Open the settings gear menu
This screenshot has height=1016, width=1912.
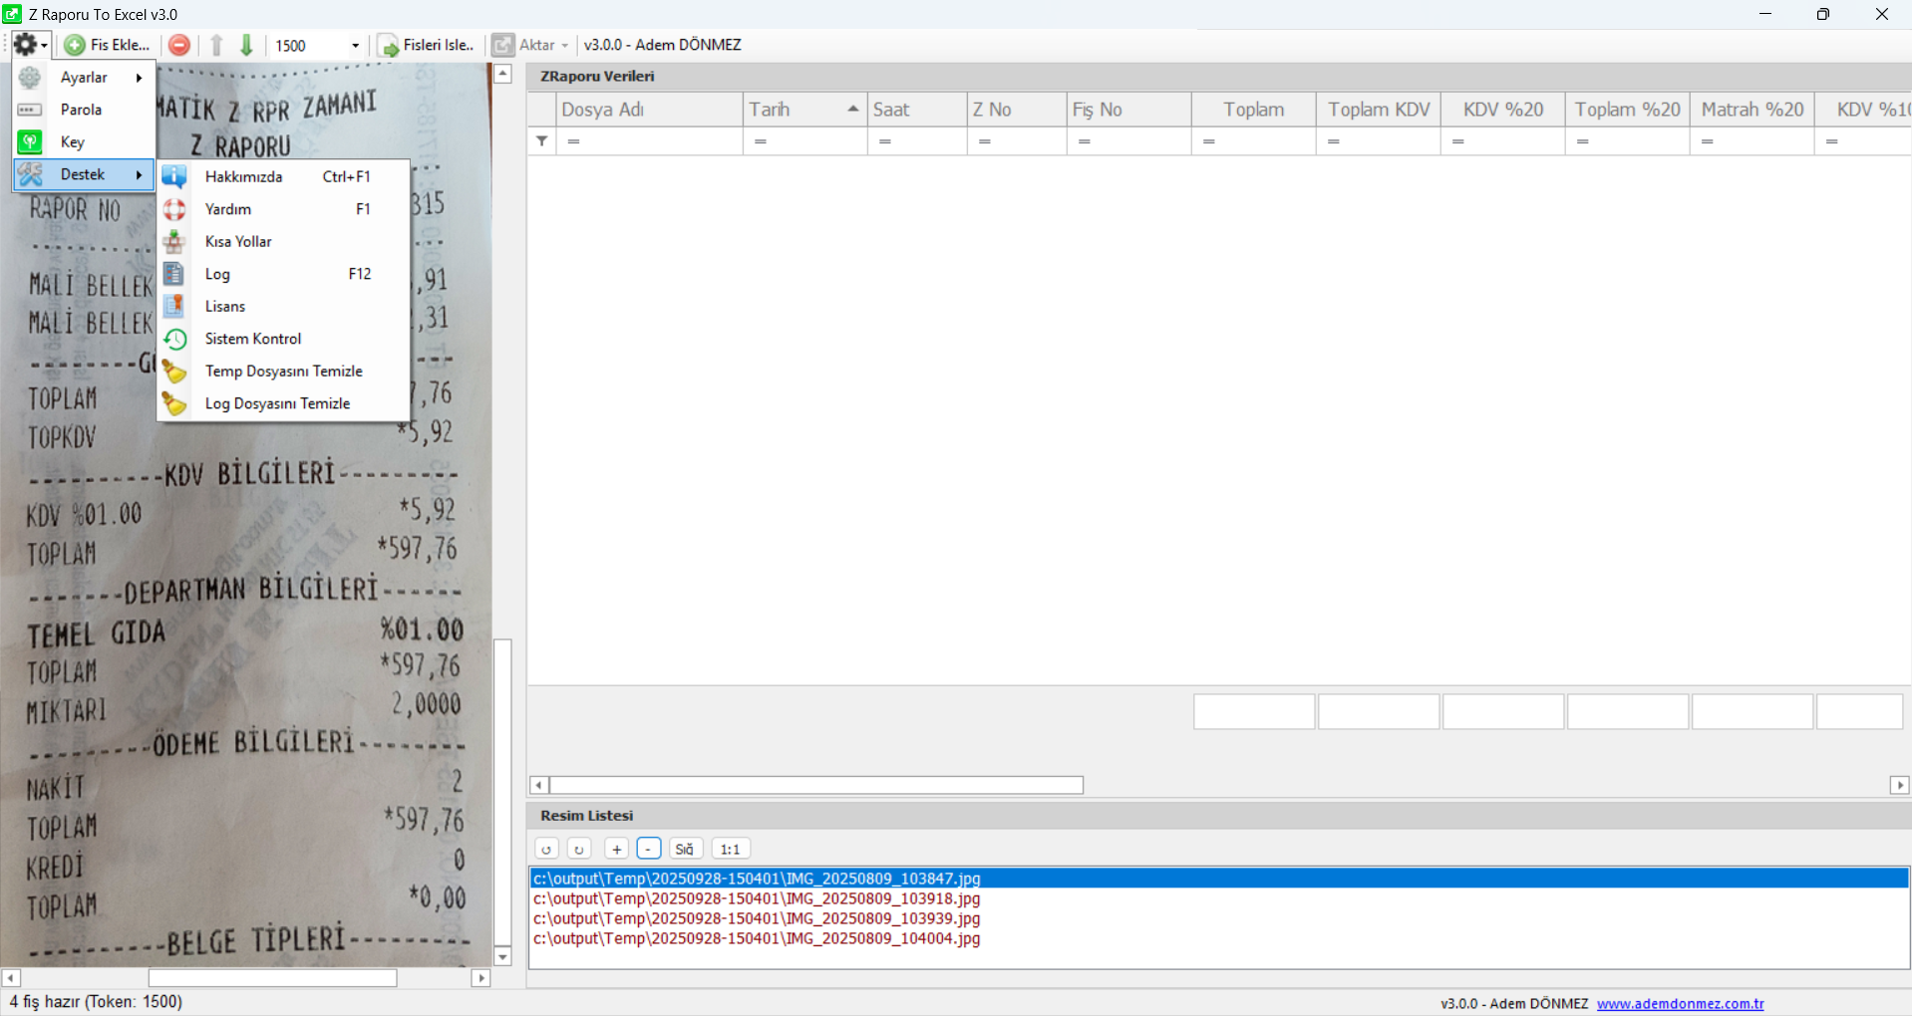point(28,45)
